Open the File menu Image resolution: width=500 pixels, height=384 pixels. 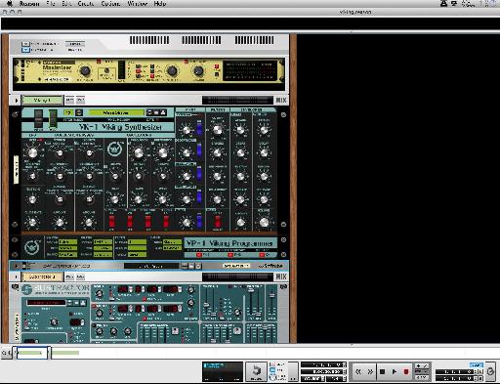[x=51, y=4]
